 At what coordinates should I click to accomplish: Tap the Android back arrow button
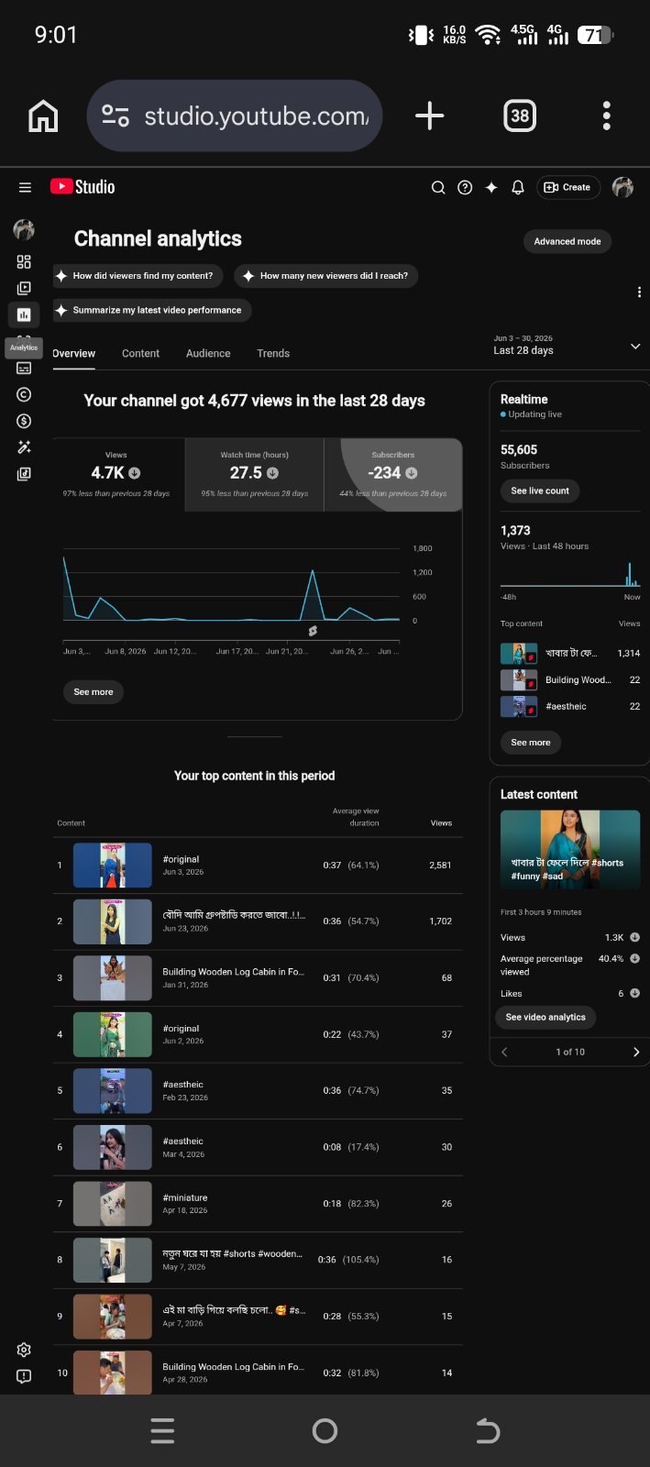[x=488, y=1431]
